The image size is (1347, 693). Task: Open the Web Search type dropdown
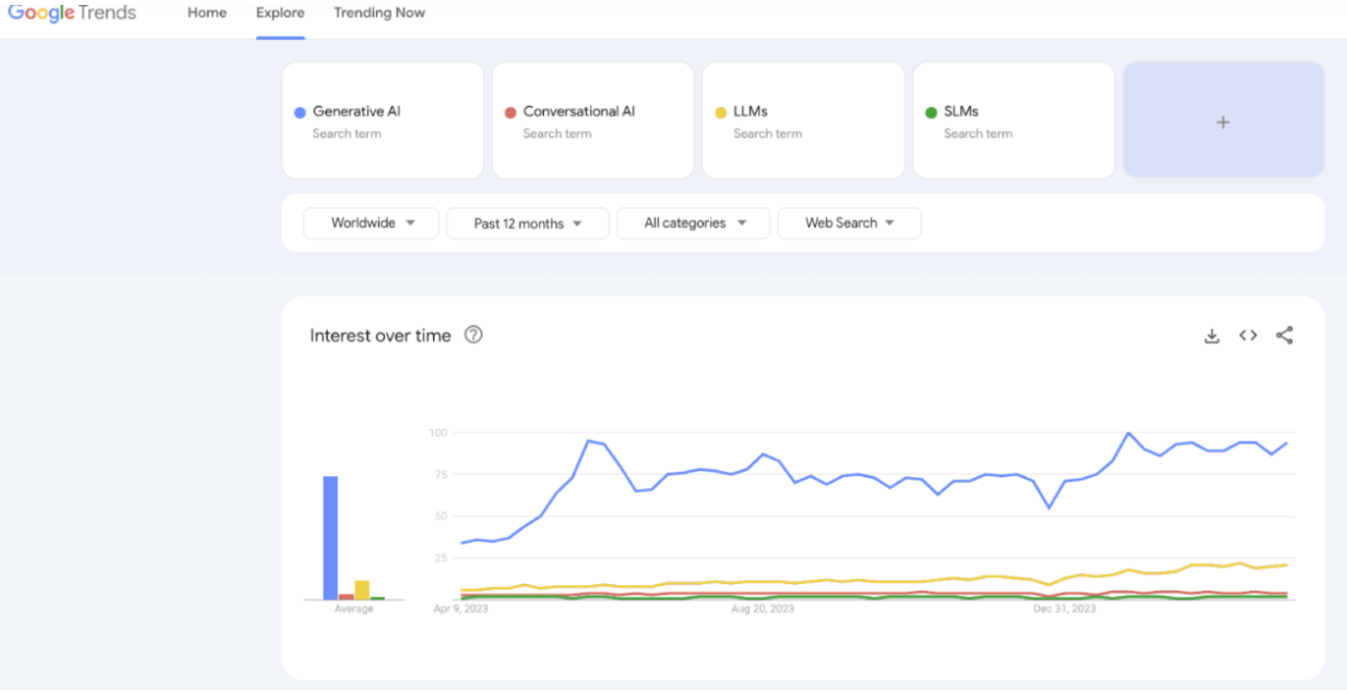coord(849,223)
